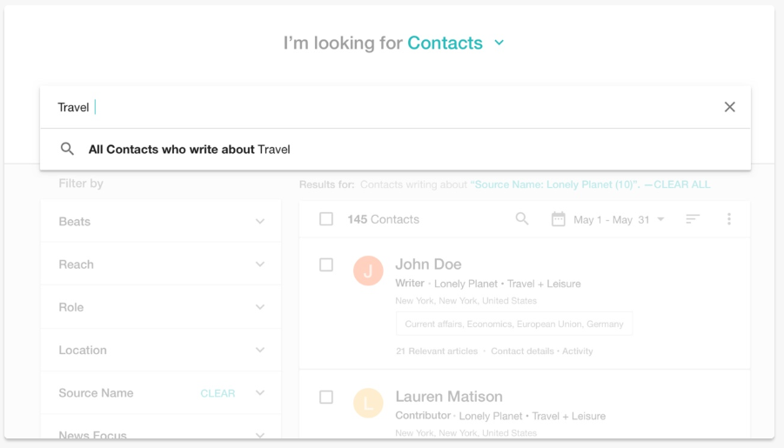Search within the contacts results list
The width and height of the screenshot is (784, 448).
pyautogui.click(x=522, y=219)
